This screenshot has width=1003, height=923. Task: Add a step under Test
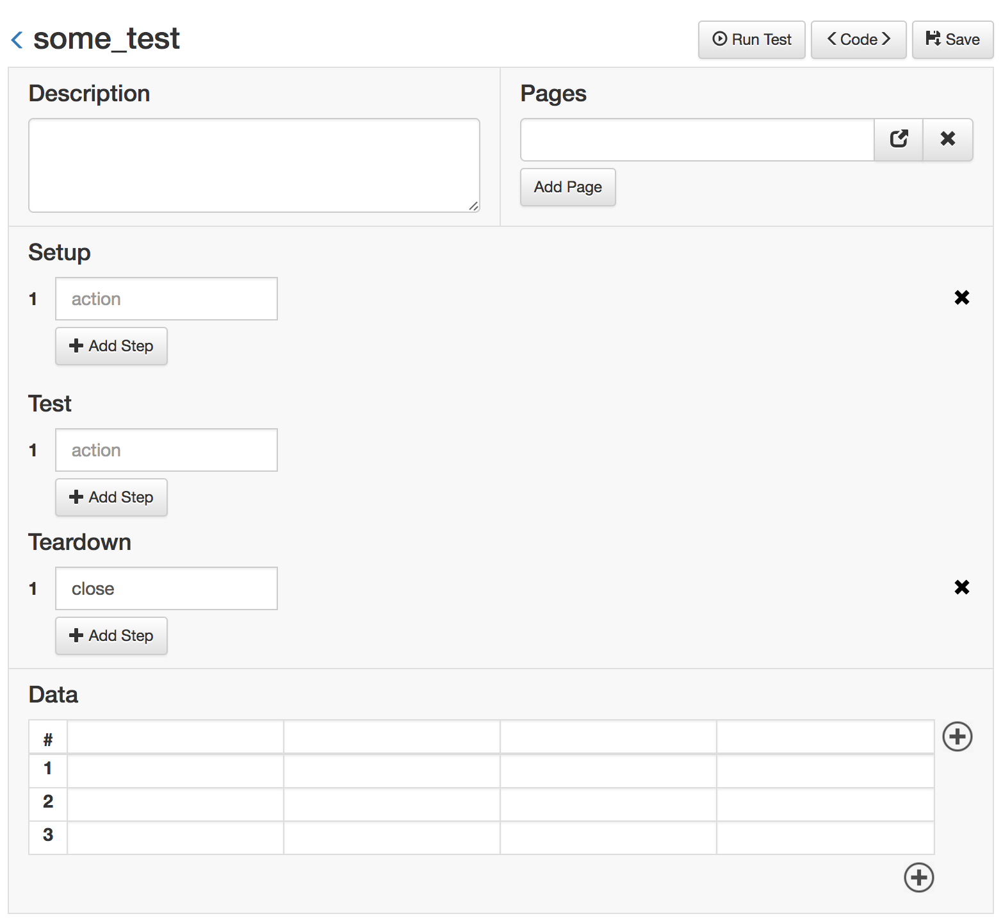tap(111, 497)
